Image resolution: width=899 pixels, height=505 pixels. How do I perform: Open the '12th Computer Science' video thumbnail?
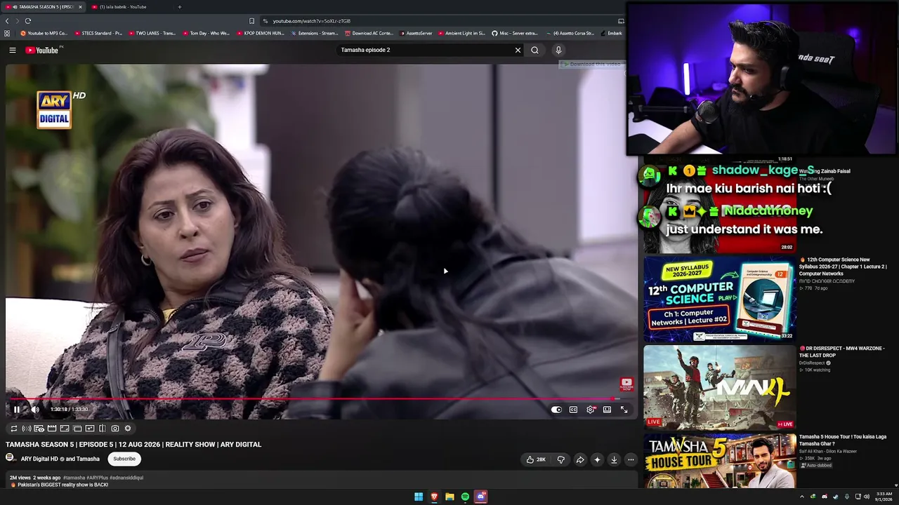[x=720, y=299]
